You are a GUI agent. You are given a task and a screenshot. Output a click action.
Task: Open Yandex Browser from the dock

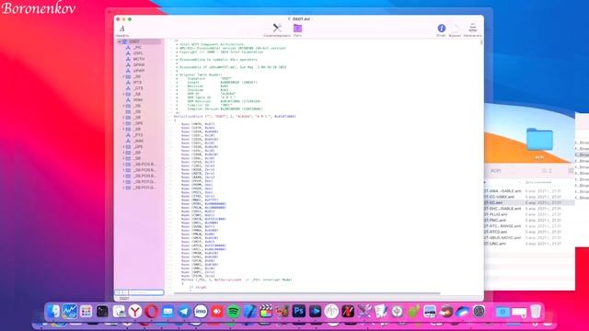tap(135, 311)
